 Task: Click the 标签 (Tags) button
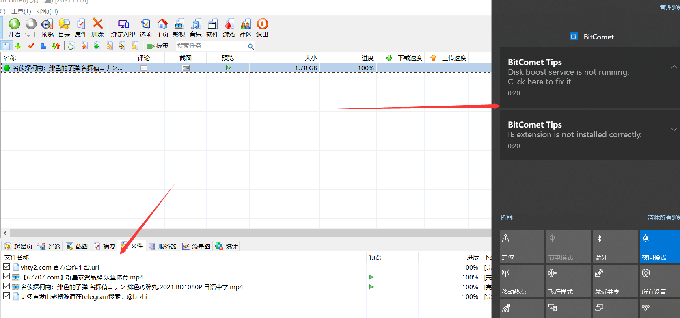158,46
